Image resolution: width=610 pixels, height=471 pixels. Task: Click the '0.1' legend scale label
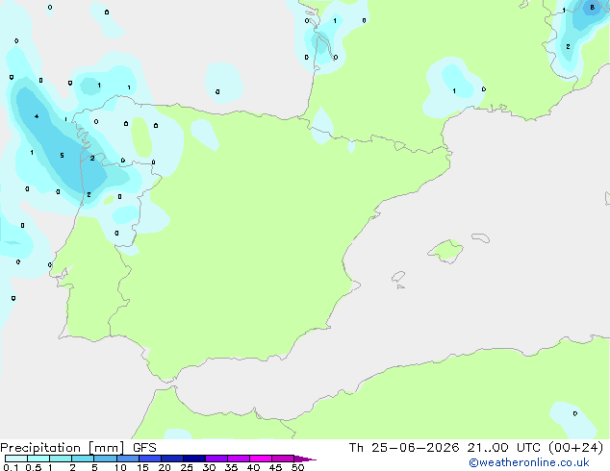pyautogui.click(x=11, y=467)
